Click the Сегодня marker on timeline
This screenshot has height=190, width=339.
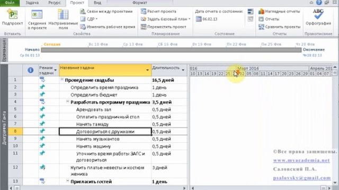click(52, 44)
